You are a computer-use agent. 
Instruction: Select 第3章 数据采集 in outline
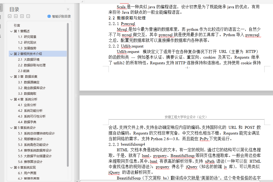tap(25, 77)
